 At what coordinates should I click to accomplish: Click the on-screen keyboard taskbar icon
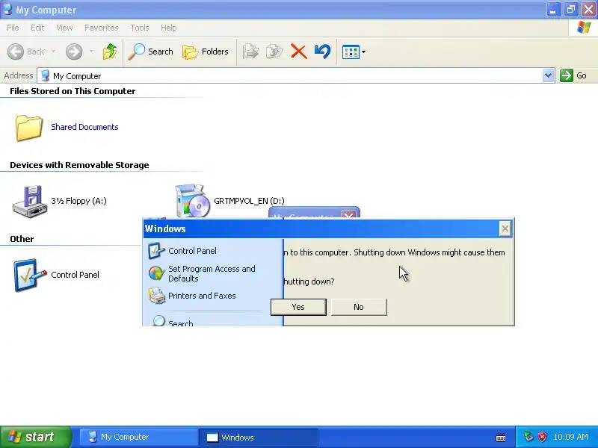click(x=501, y=438)
